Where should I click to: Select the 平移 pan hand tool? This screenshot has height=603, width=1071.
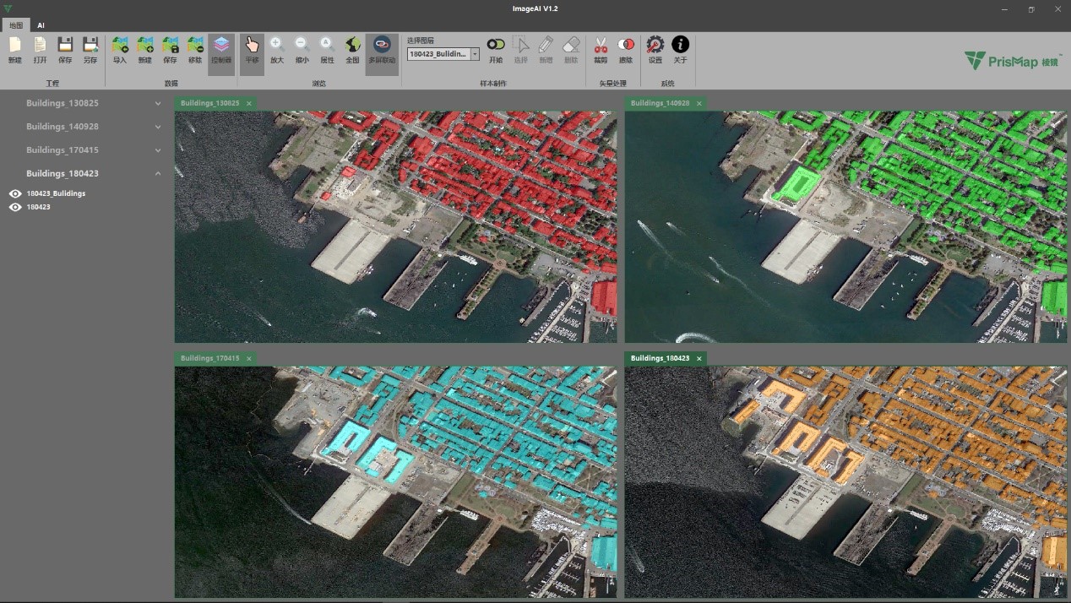252,46
